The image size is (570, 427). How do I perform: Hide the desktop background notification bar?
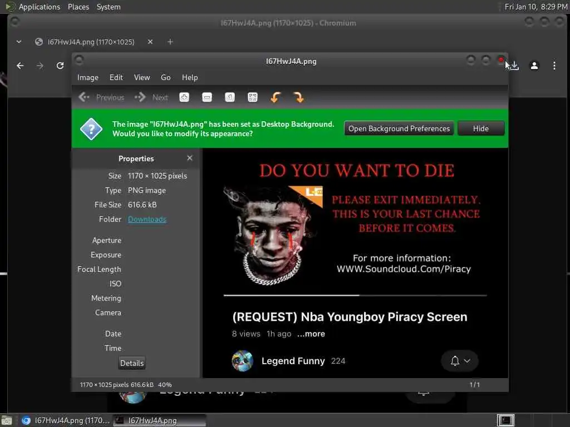480,128
